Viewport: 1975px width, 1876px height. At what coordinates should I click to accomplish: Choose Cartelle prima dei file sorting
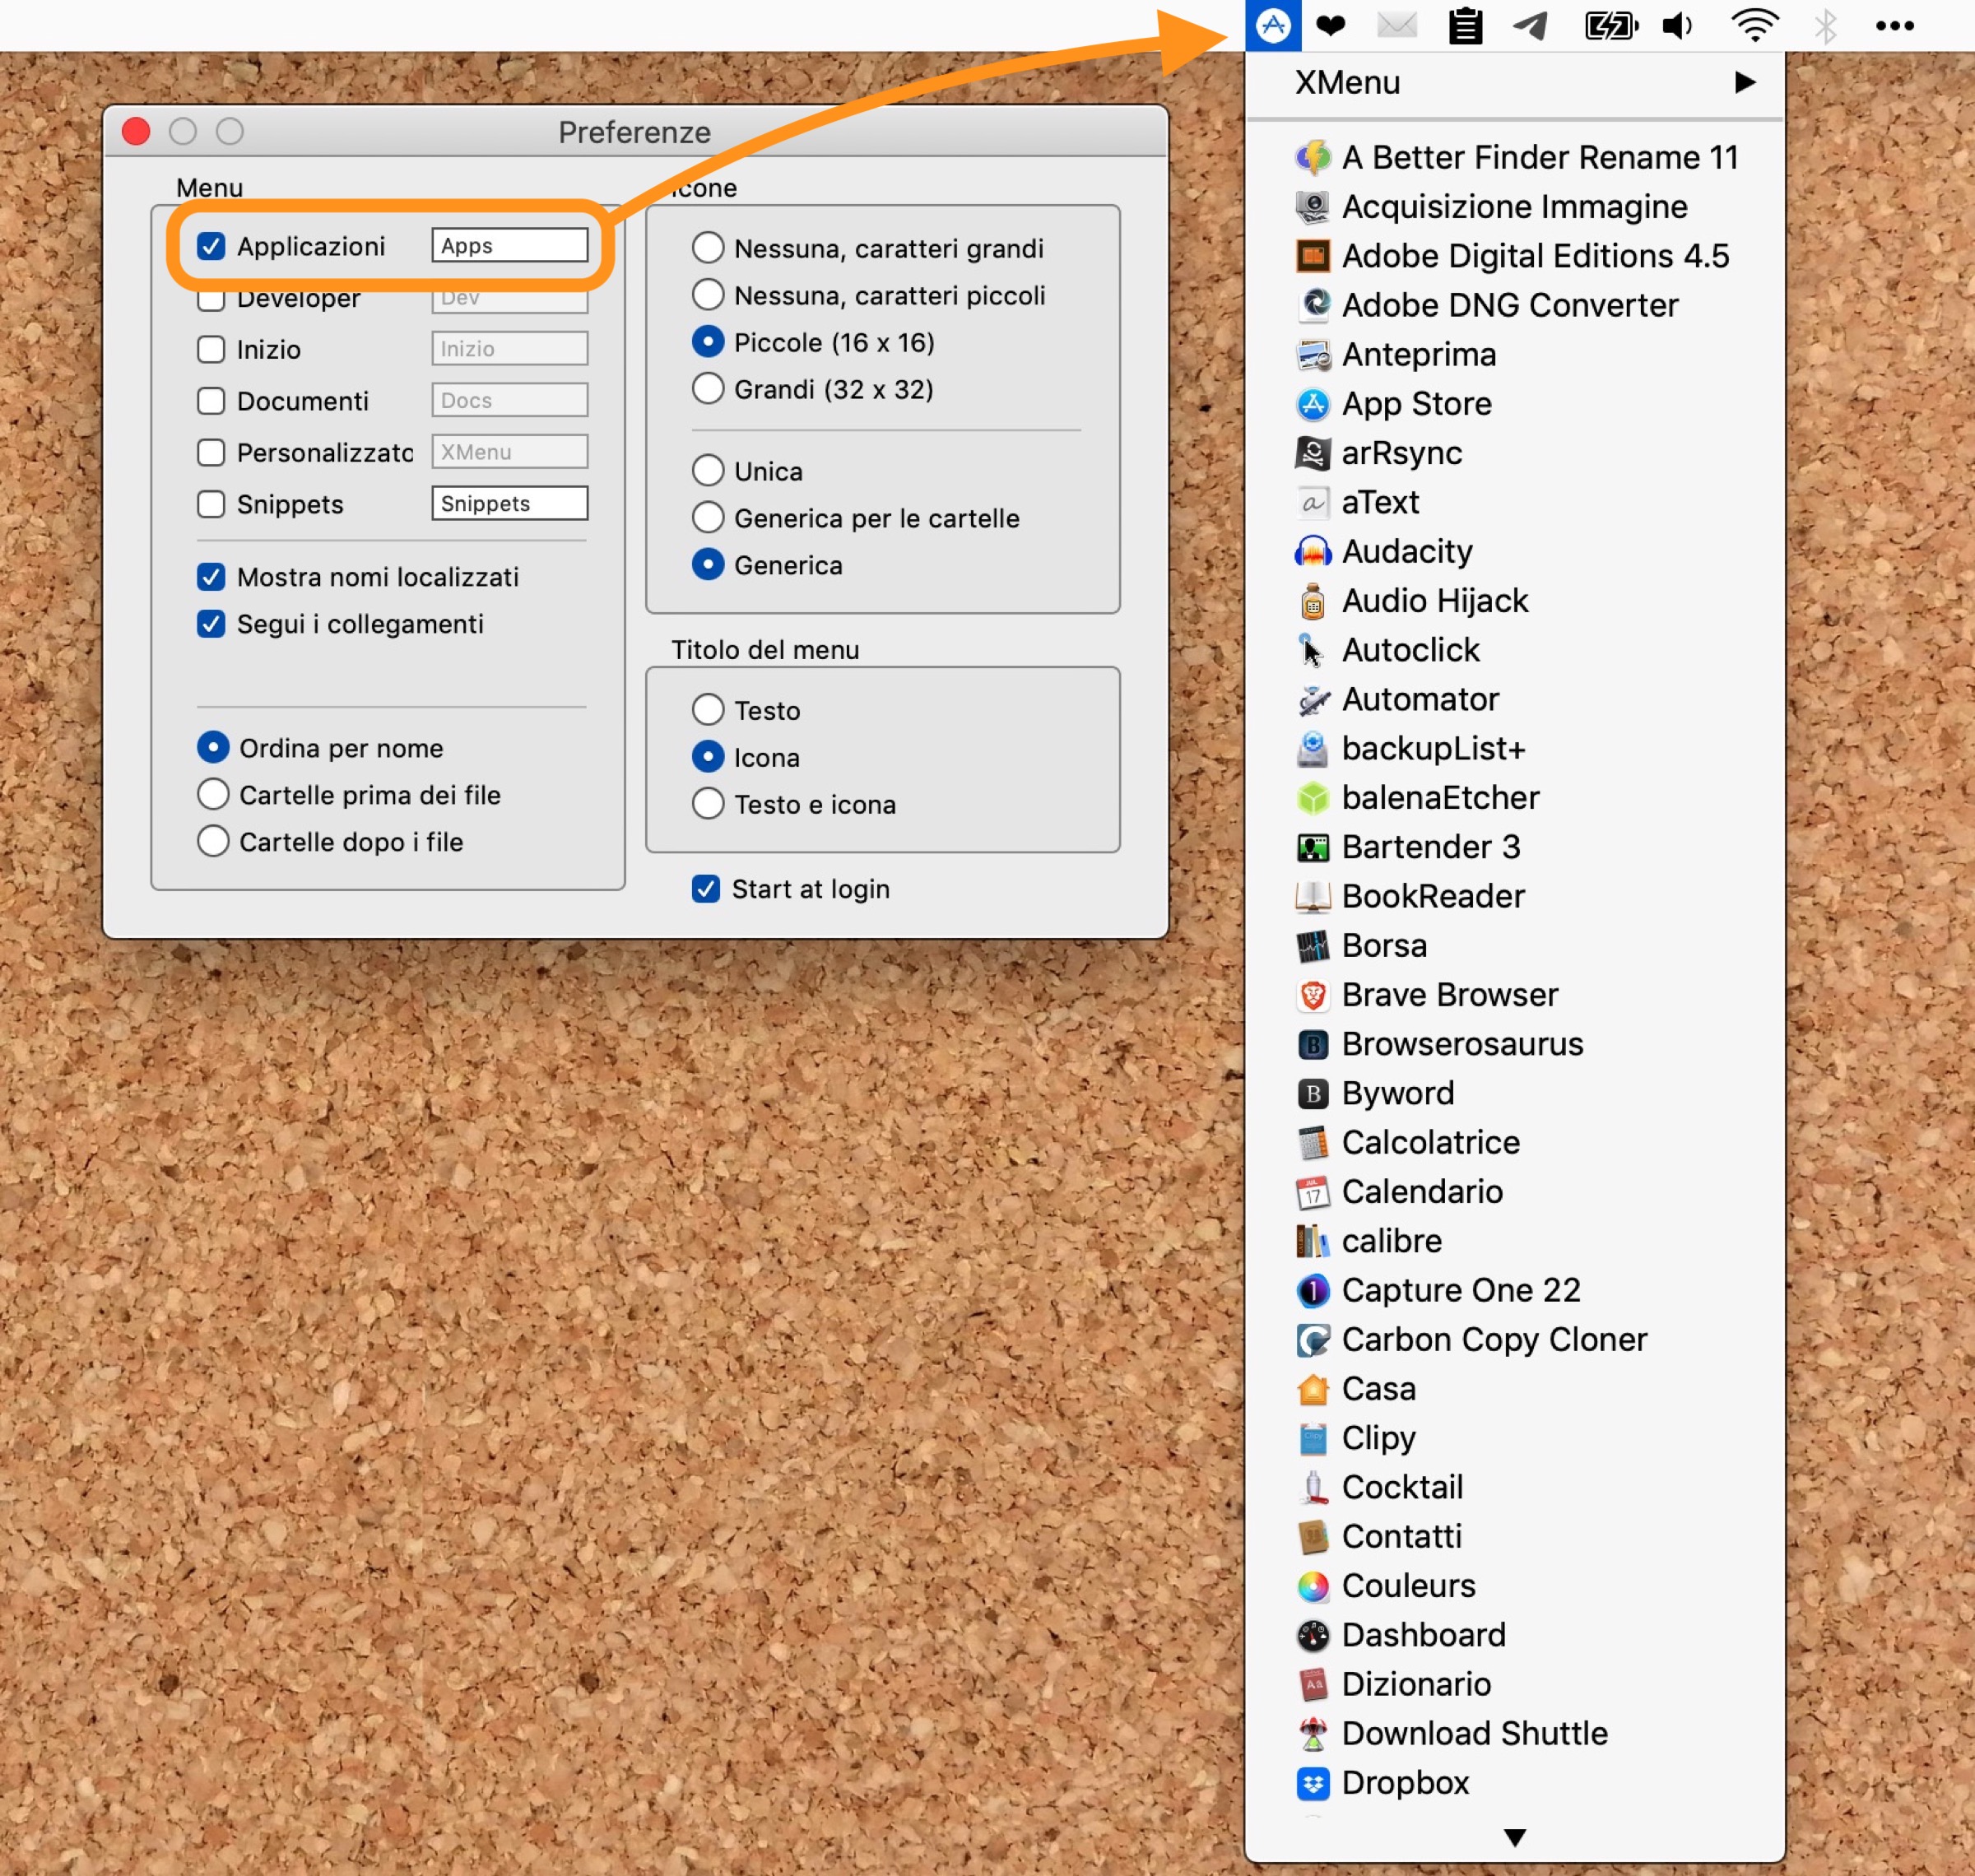coord(213,795)
